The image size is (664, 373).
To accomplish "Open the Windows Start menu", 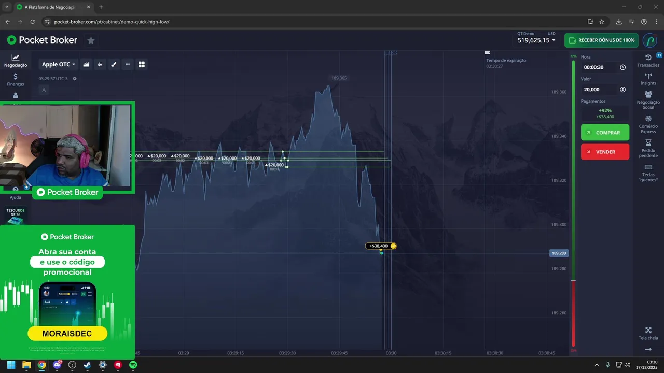I will [x=11, y=365].
